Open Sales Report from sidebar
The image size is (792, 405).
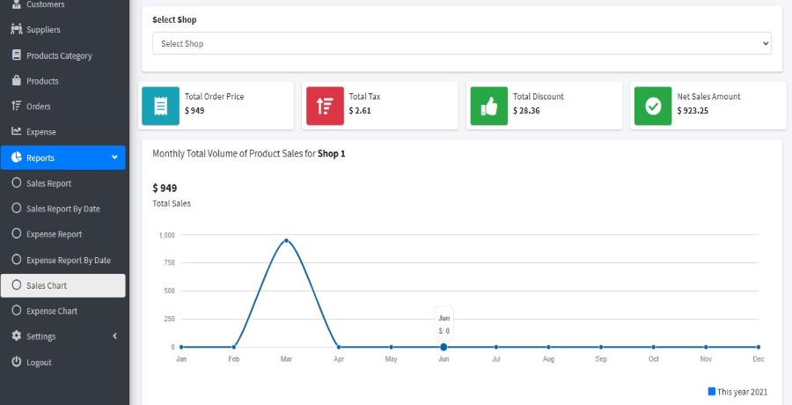(48, 183)
